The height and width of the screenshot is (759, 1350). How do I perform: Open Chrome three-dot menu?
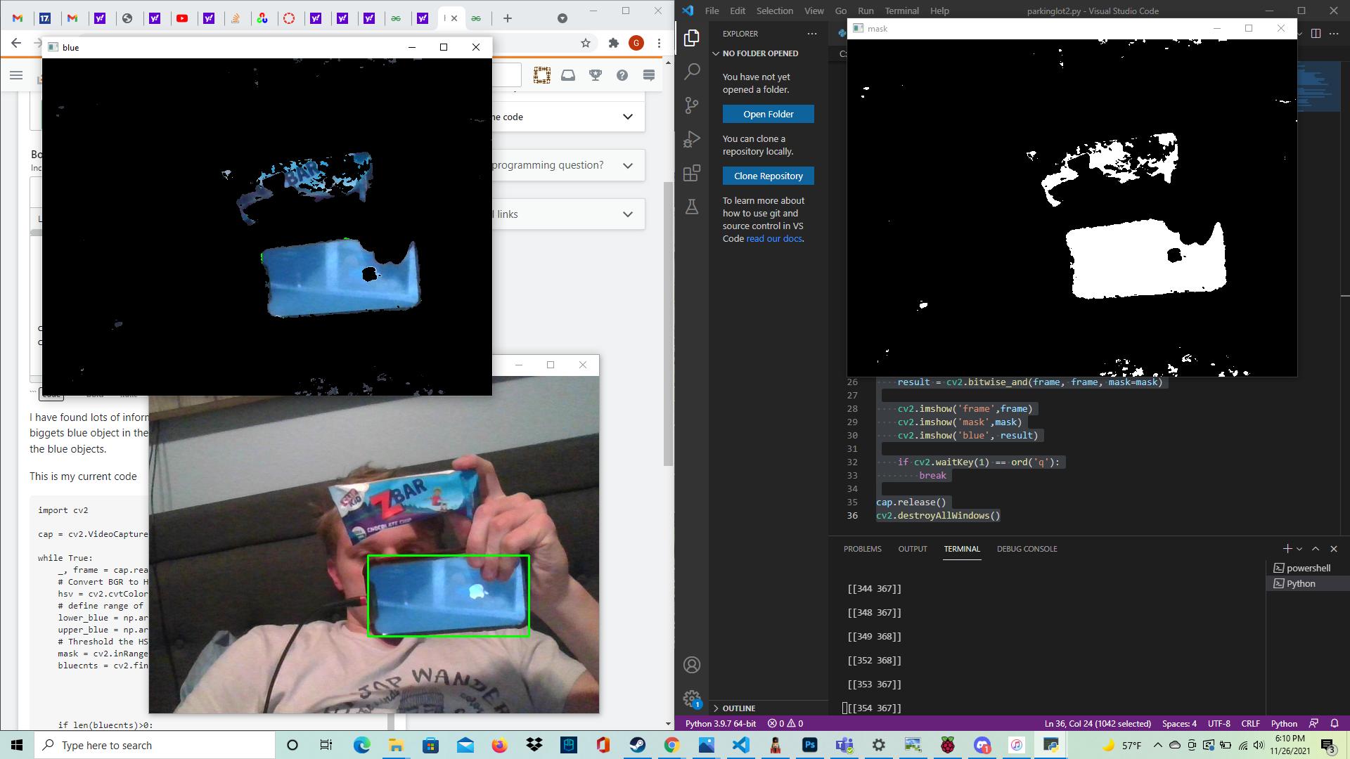659,44
